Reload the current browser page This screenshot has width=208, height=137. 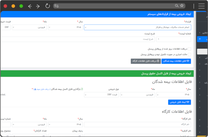[48, 6]
